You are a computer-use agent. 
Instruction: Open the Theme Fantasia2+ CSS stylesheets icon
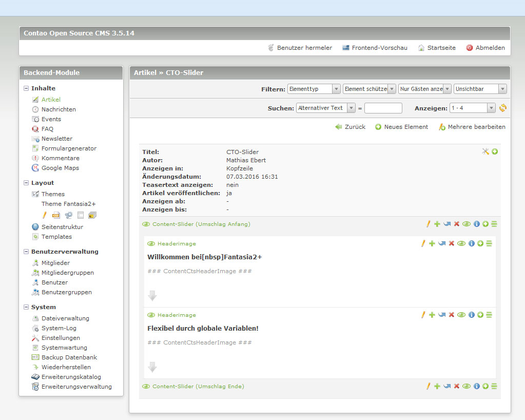click(56, 215)
